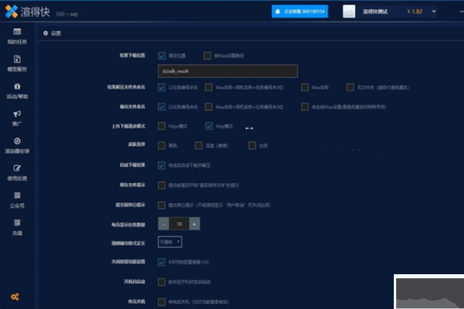464x309 pixels.
Task: Click the task count field showing 10
Action: pyautogui.click(x=179, y=224)
